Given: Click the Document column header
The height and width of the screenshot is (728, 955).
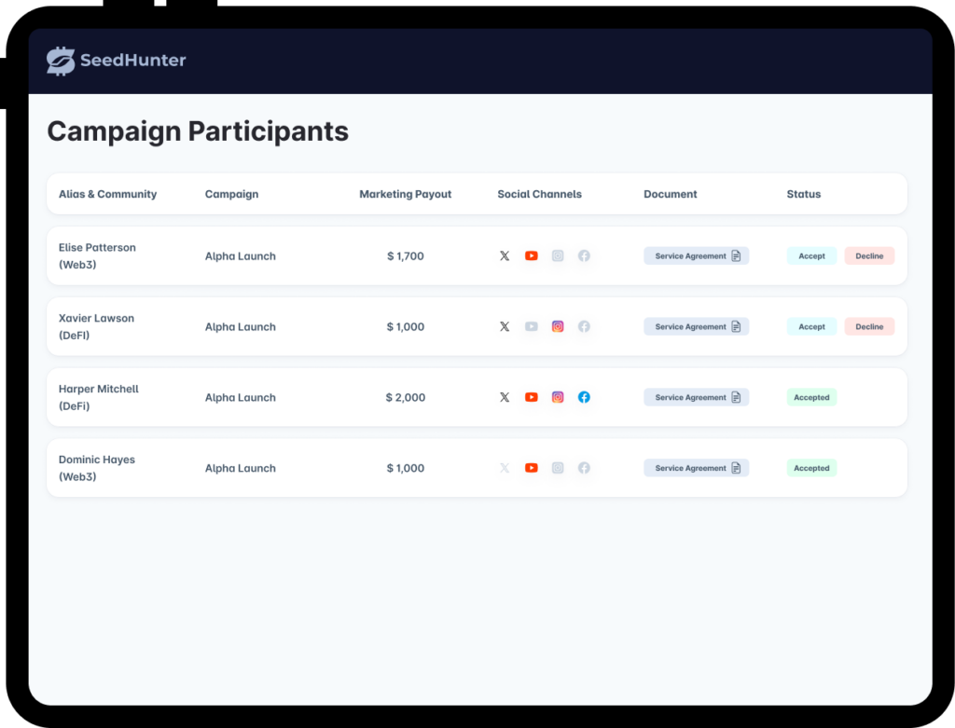Looking at the screenshot, I should (670, 194).
